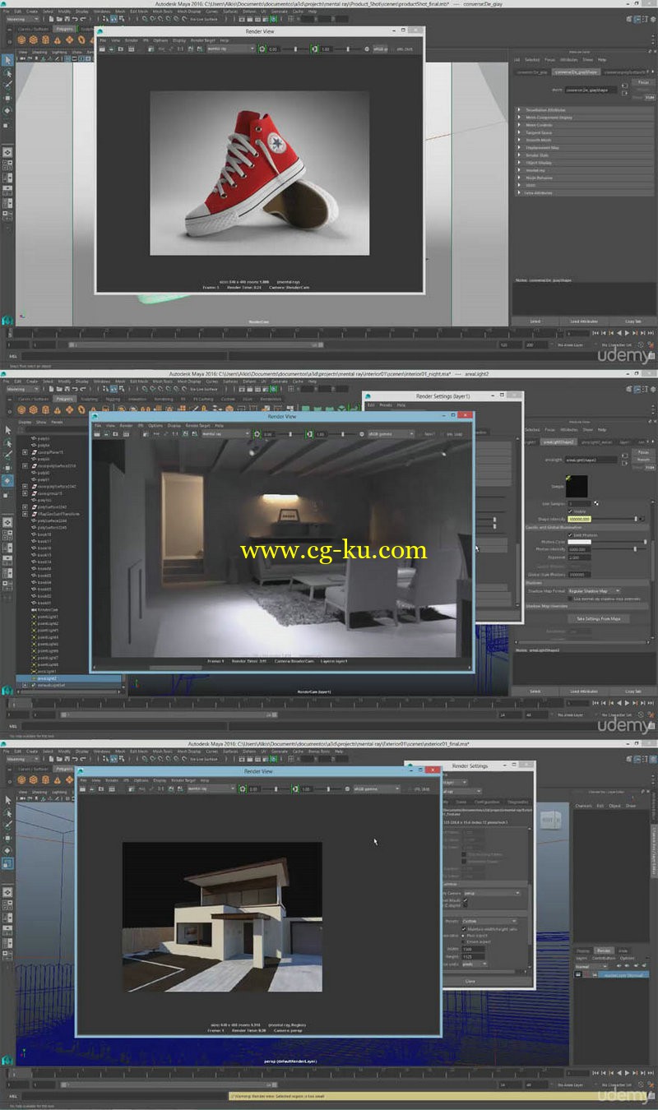Open the Normal blend dropdown in the Layer Editor
Image resolution: width=658 pixels, height=1110 pixels.
[x=592, y=965]
